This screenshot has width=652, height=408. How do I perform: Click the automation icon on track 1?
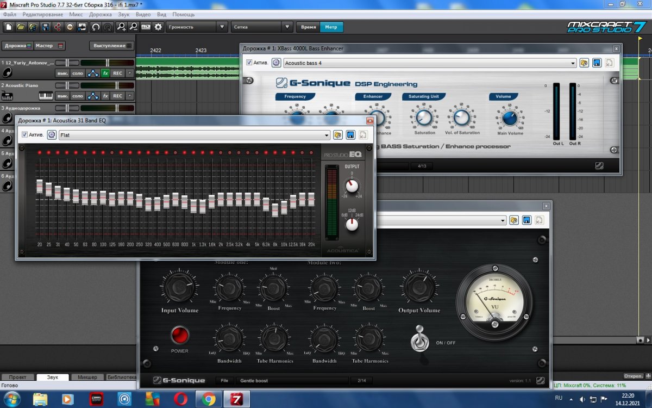93,73
